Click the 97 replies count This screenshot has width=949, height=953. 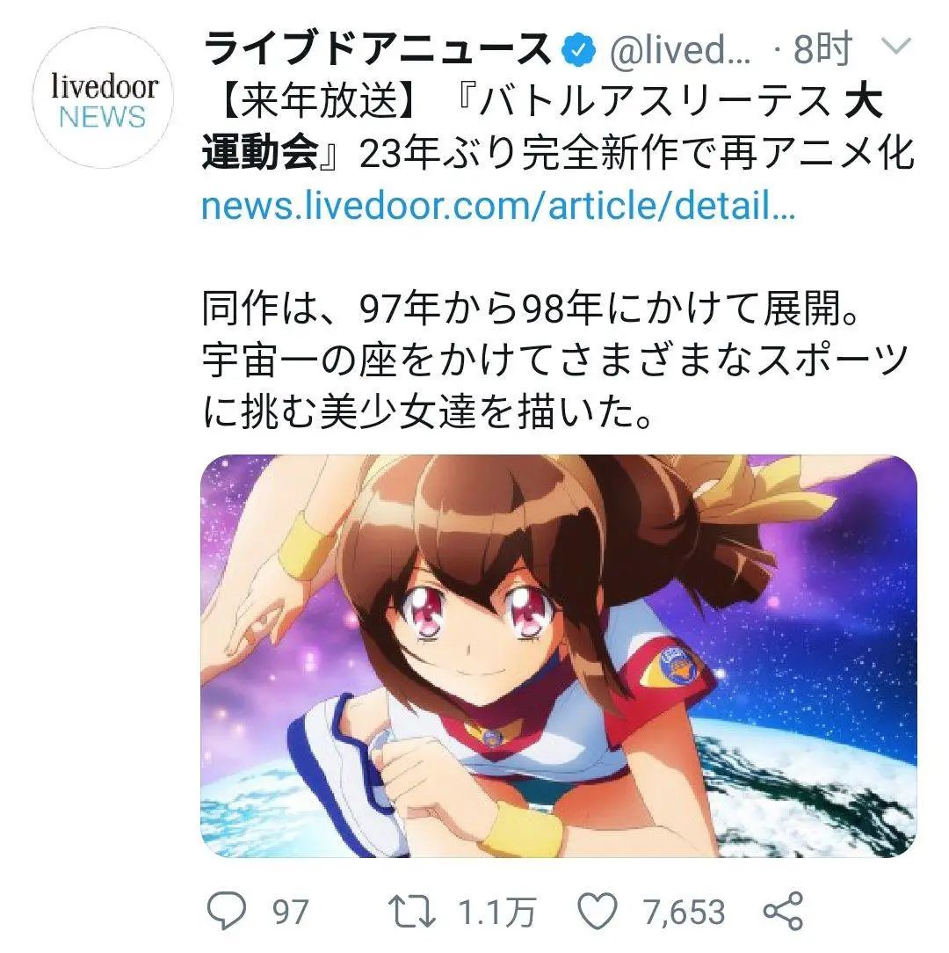click(x=290, y=913)
